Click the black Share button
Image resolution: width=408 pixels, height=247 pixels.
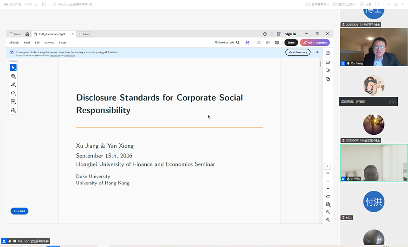pos(291,43)
